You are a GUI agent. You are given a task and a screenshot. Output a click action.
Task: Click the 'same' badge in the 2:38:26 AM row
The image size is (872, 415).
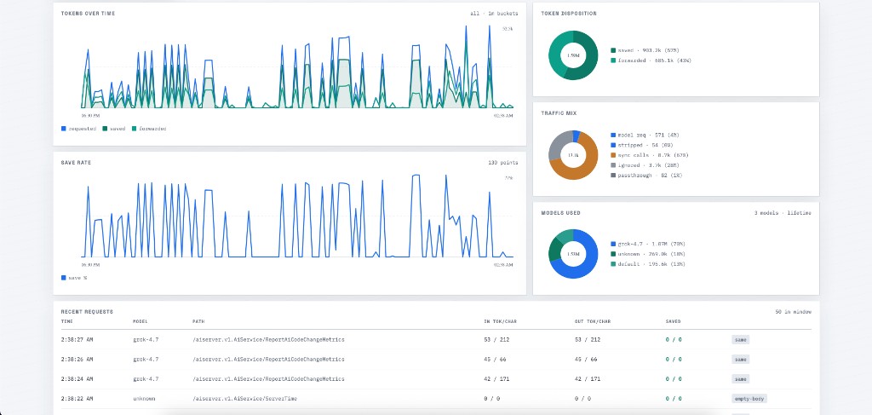click(740, 360)
